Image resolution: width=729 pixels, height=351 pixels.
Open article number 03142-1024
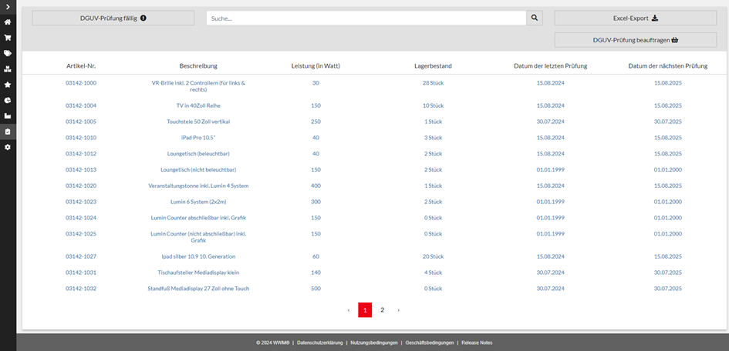(x=81, y=218)
